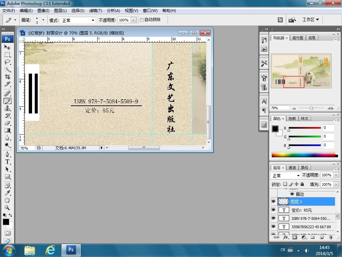Image resolution: width=342 pixels, height=257 pixels.
Task: Switch to the 路径 tab
Action: (305, 168)
